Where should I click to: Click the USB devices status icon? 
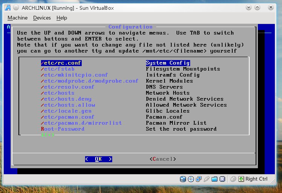(206, 179)
